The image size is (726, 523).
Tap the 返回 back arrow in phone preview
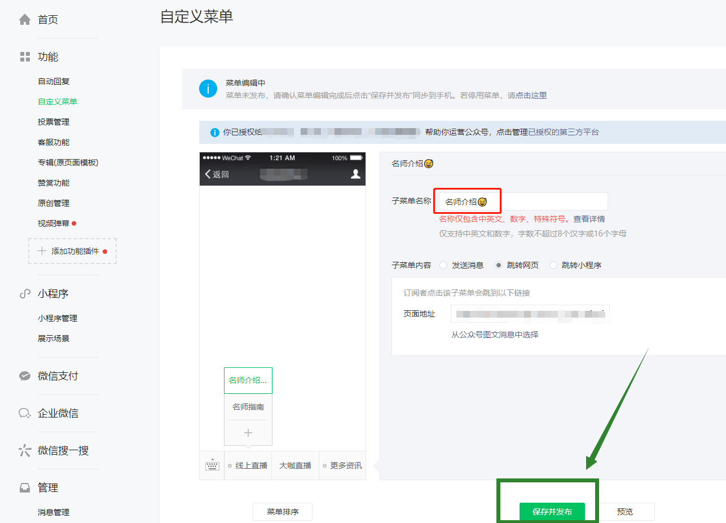pos(209,174)
